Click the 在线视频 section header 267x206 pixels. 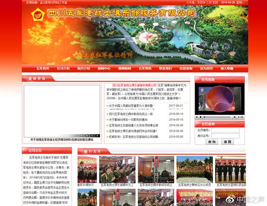pyautogui.click(x=208, y=79)
